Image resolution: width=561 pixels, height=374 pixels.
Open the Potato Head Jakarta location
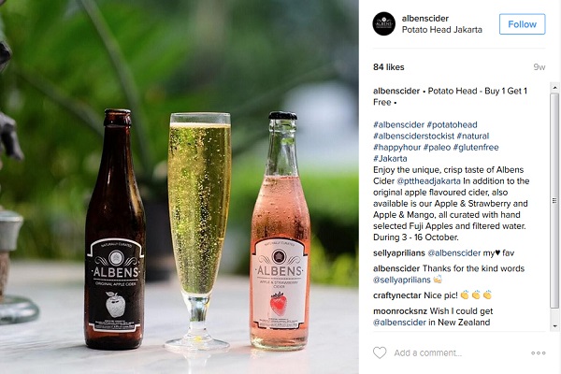click(442, 30)
